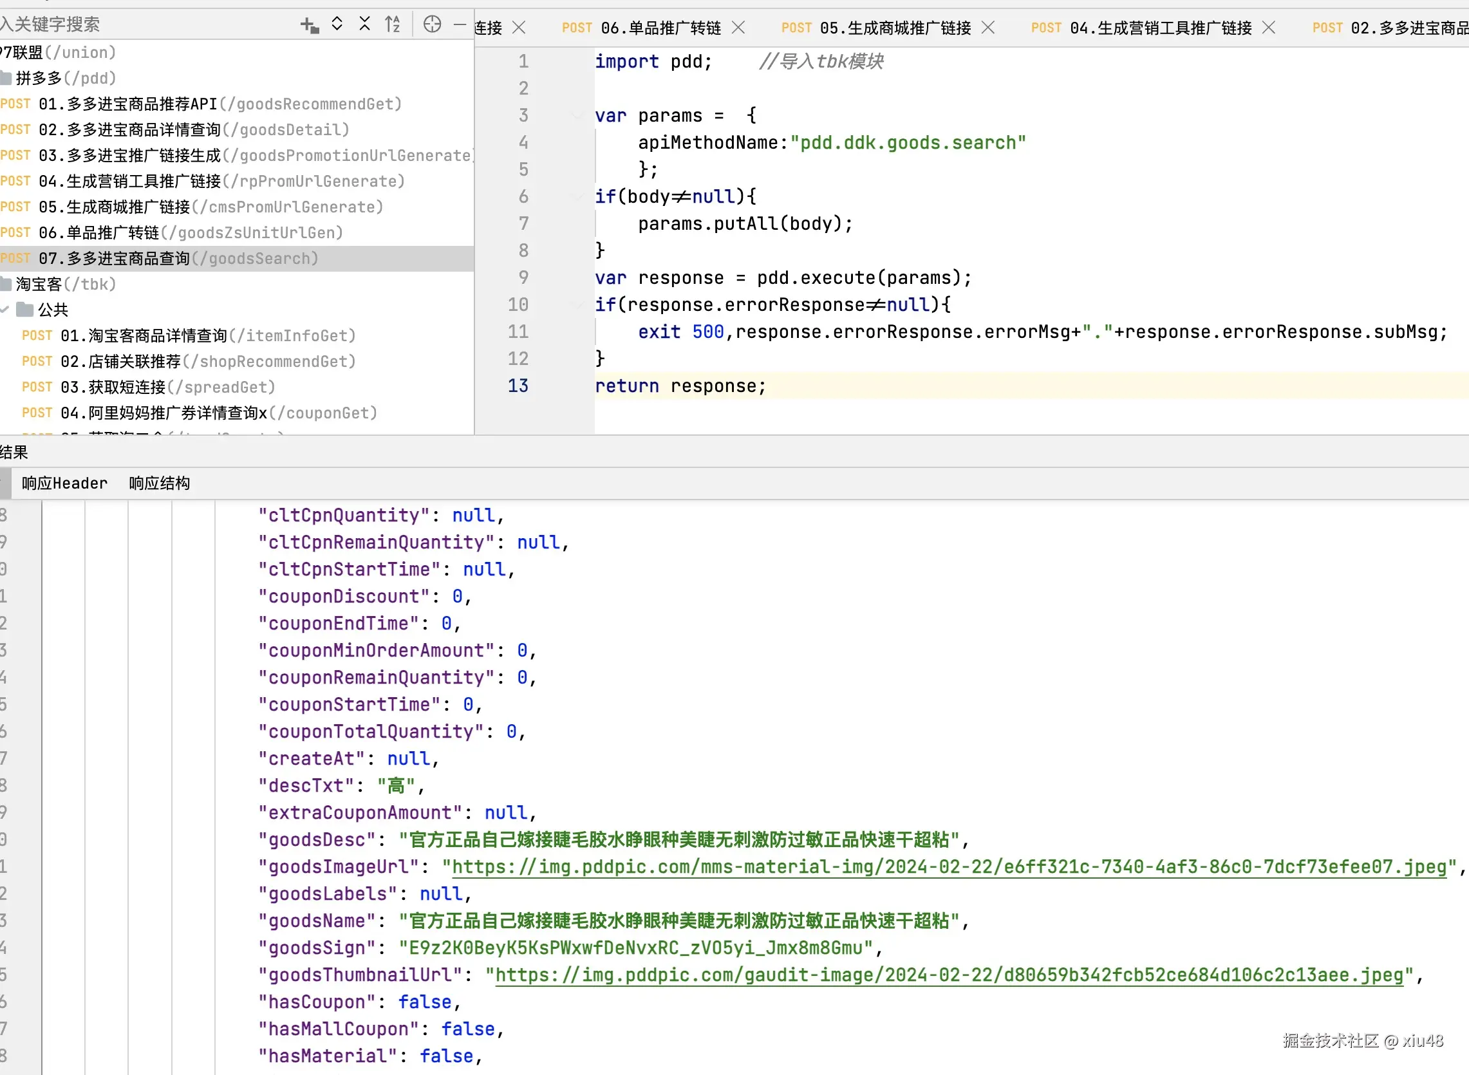Switch to the 响应Header tab
The height and width of the screenshot is (1075, 1469).
[64, 483]
